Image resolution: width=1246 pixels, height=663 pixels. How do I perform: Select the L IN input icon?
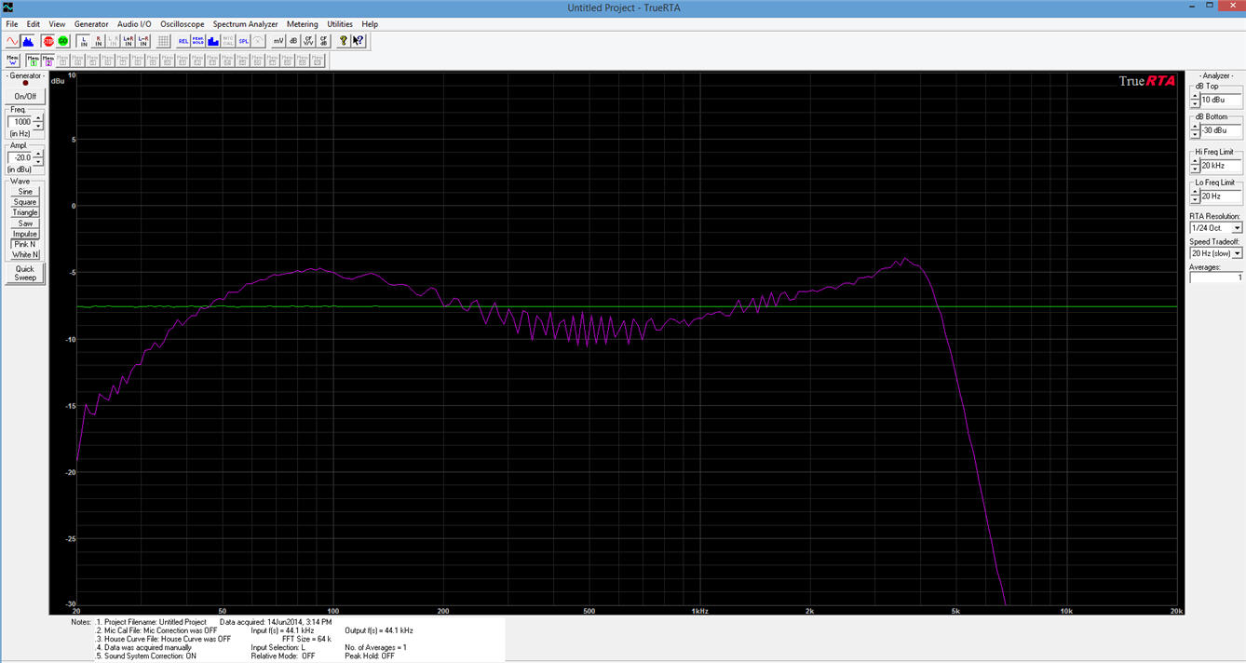[x=84, y=41]
